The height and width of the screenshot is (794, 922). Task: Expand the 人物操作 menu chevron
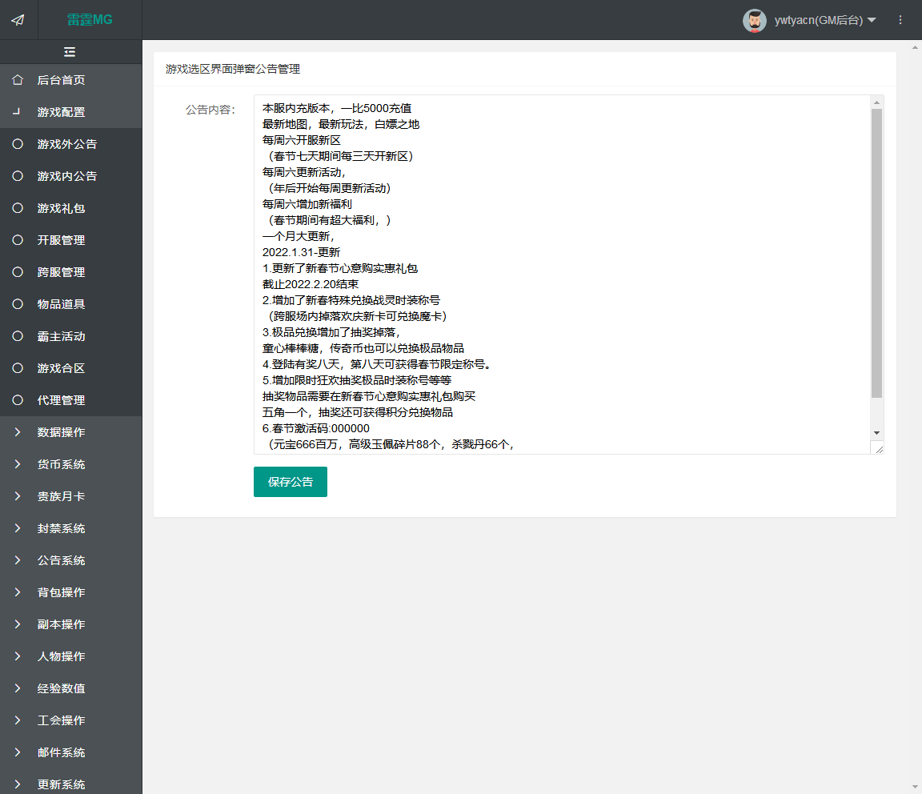[18, 656]
